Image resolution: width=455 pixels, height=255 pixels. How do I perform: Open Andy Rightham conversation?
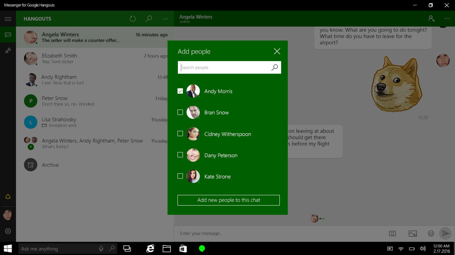click(95, 80)
